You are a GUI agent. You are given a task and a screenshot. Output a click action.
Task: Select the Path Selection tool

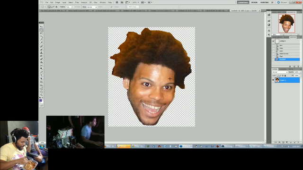(x=41, y=79)
